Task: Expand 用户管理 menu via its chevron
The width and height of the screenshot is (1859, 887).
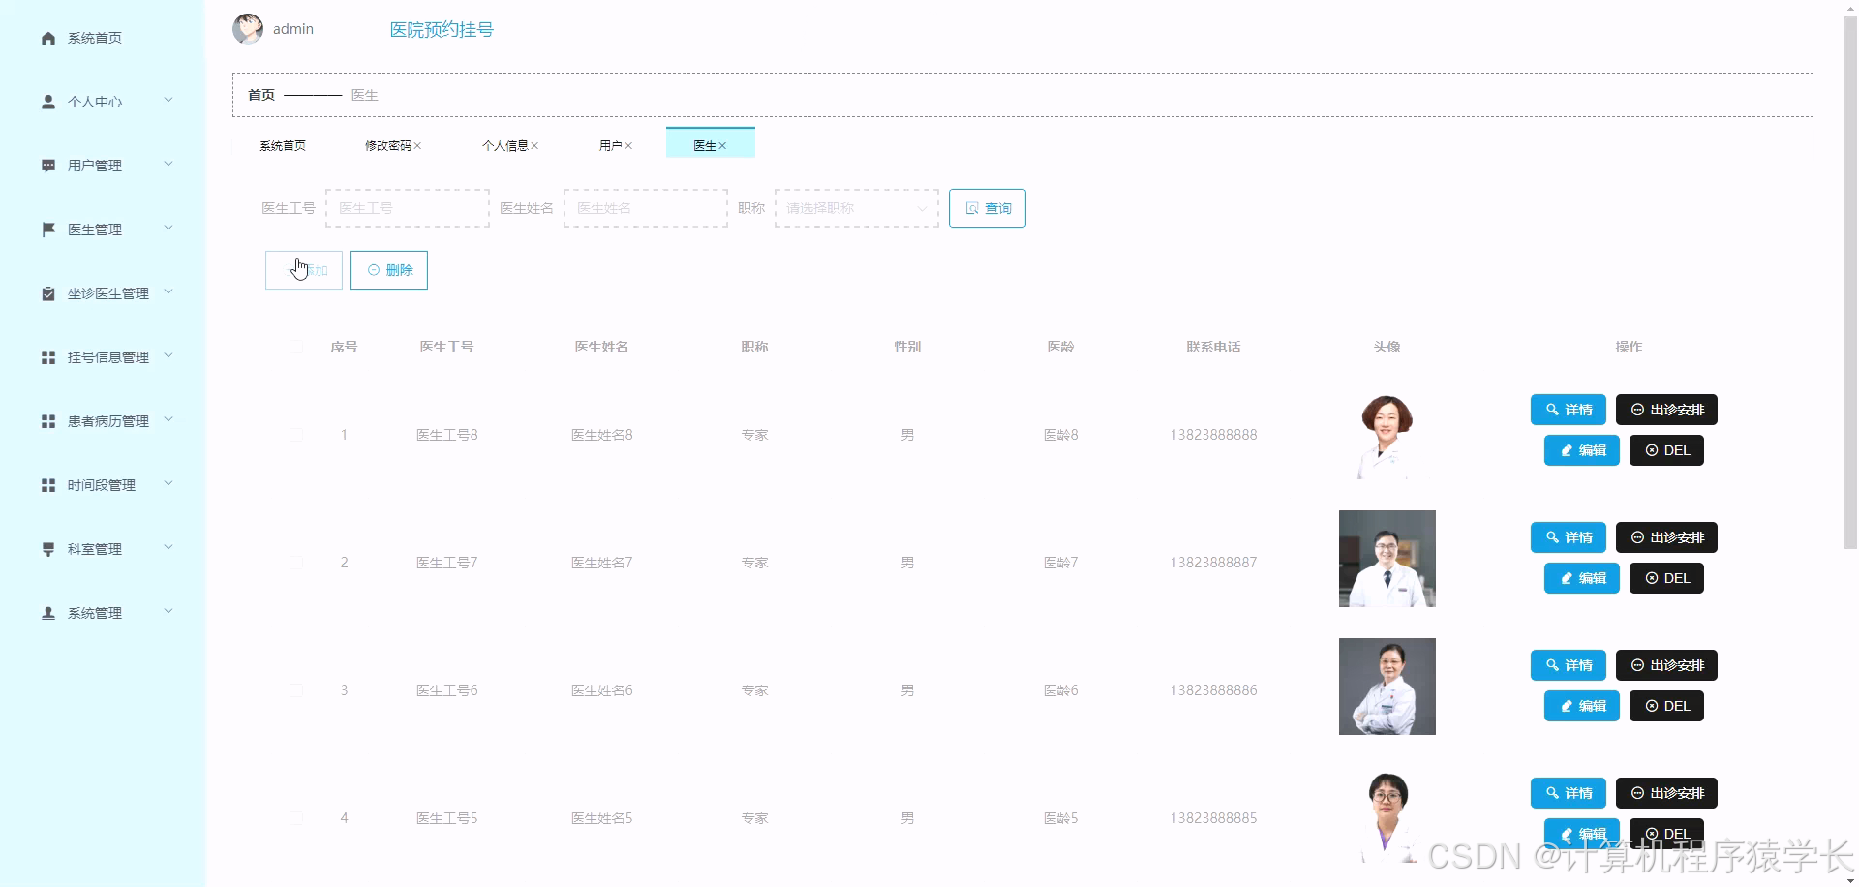Action: pyautogui.click(x=168, y=165)
